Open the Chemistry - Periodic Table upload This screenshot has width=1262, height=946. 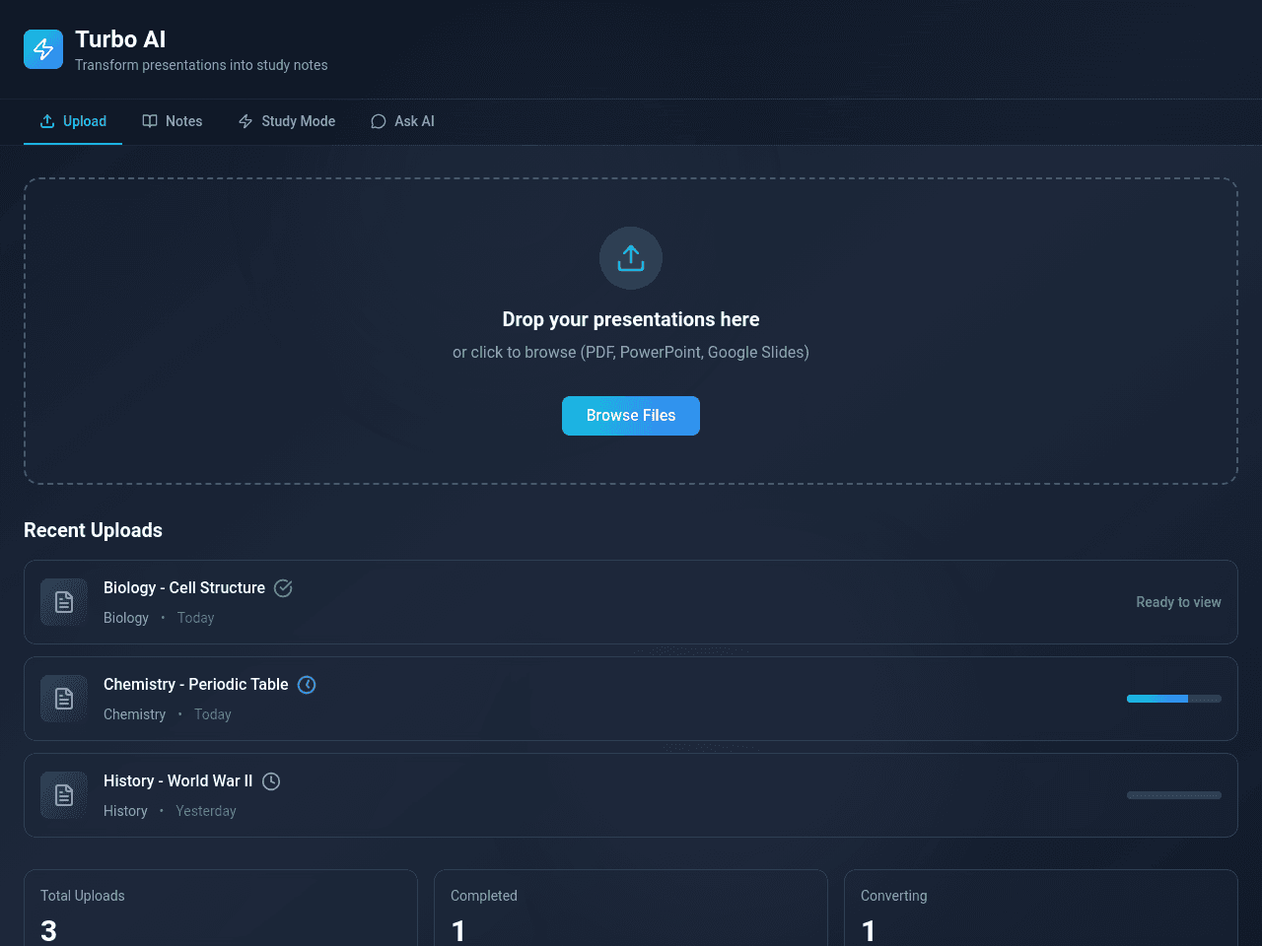tap(631, 699)
